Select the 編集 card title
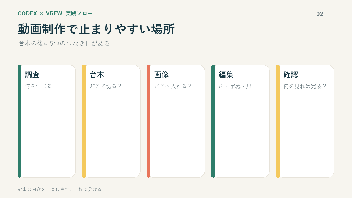 click(226, 75)
